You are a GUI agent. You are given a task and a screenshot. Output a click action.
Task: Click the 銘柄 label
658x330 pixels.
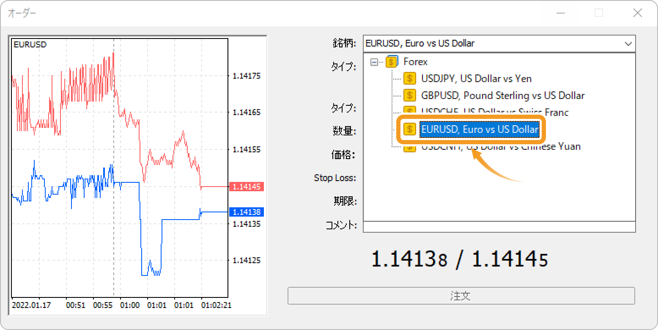point(344,43)
